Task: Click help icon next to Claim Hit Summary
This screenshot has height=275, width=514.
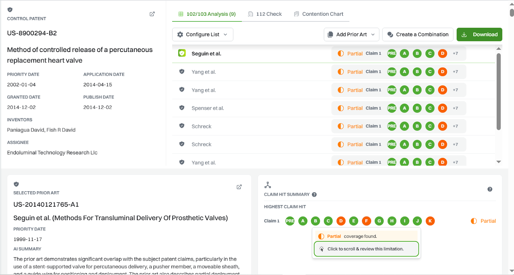Action: point(314,194)
